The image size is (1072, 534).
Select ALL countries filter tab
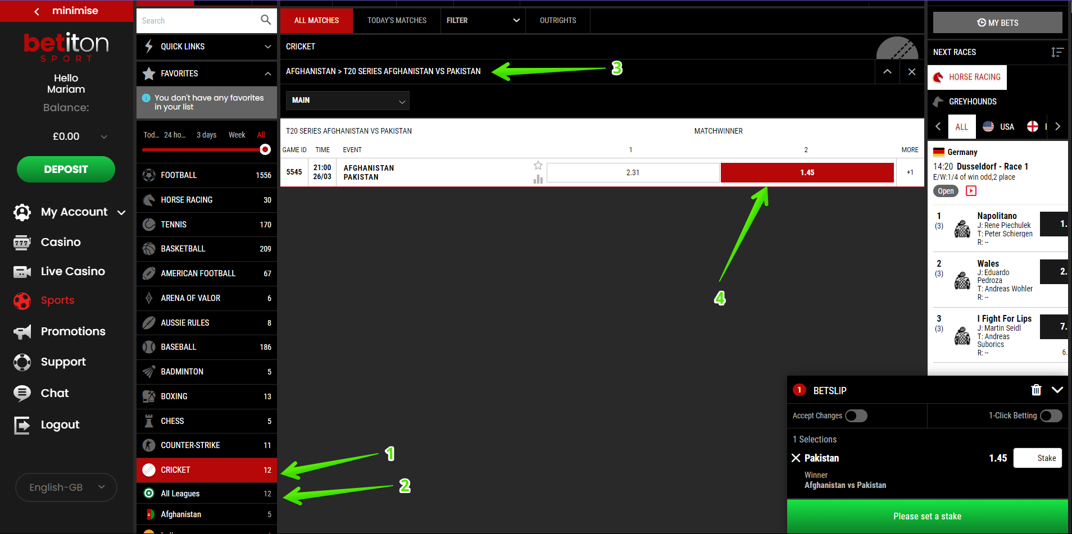(x=962, y=127)
